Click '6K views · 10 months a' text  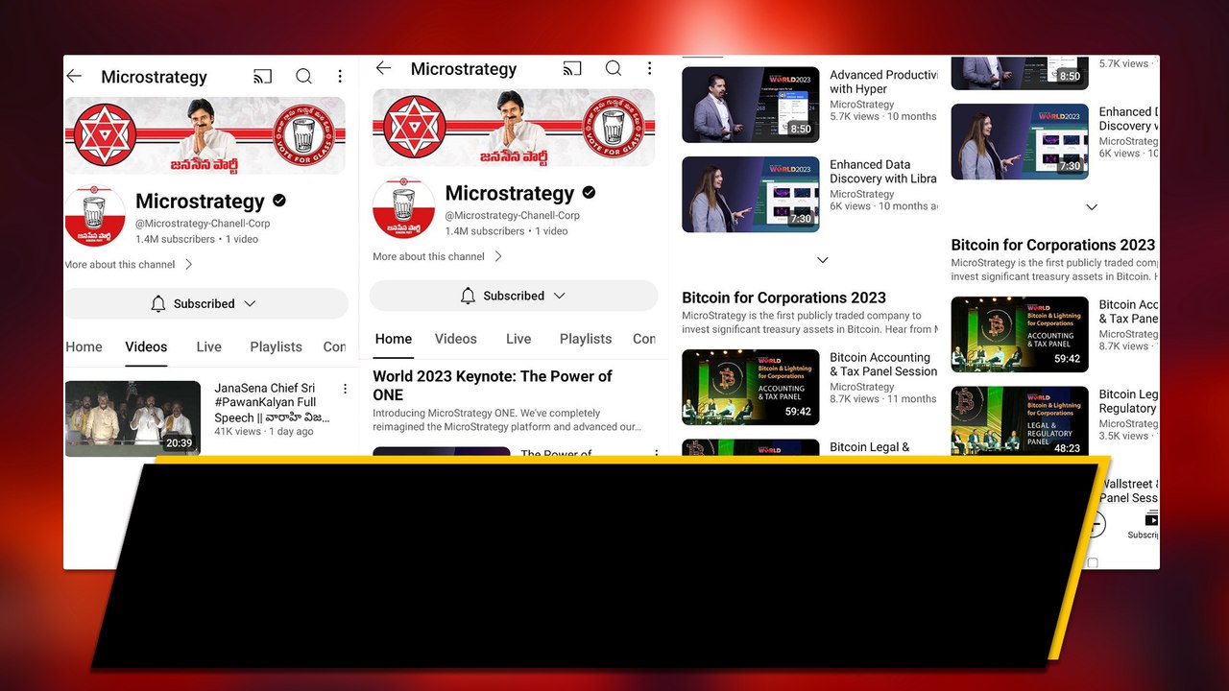pyautogui.click(x=883, y=206)
